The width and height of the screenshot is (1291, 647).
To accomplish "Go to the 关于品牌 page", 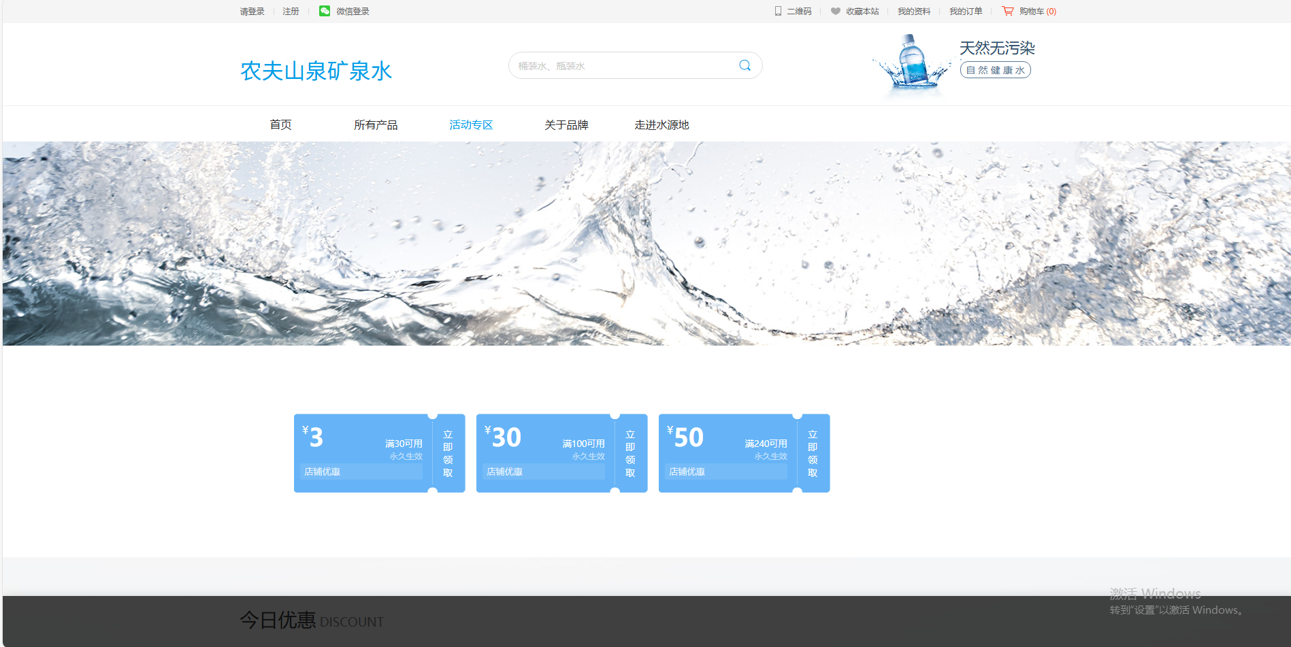I will point(566,125).
